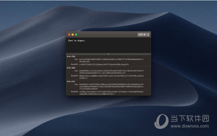Viewport: 217px width, 136px height.
Task: Click the green zoom window button
Action: [x=76, y=34]
